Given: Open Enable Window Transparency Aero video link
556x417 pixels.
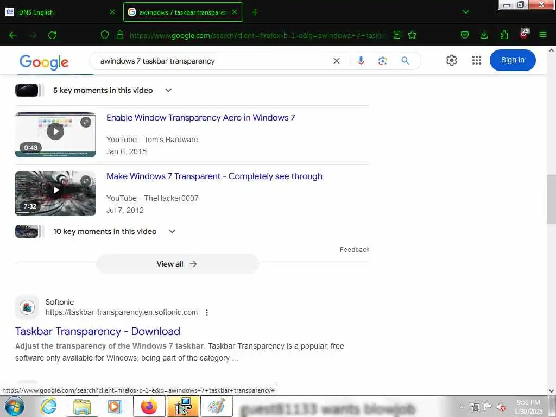Looking at the screenshot, I should click(x=201, y=118).
